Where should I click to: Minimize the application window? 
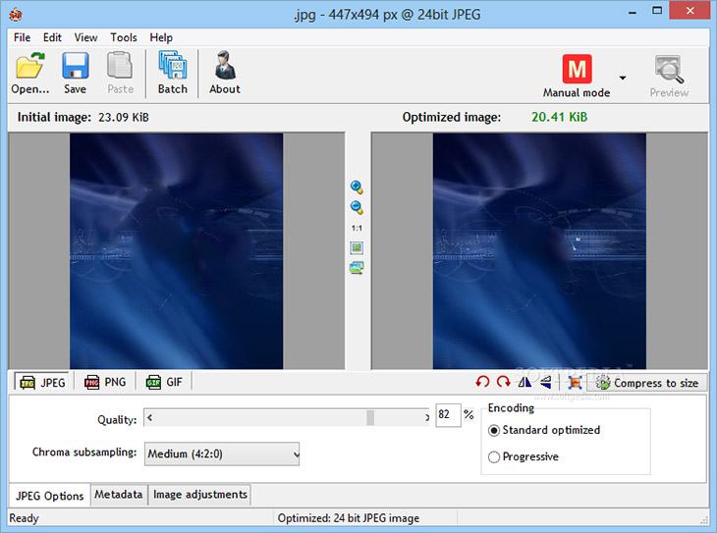pyautogui.click(x=633, y=13)
